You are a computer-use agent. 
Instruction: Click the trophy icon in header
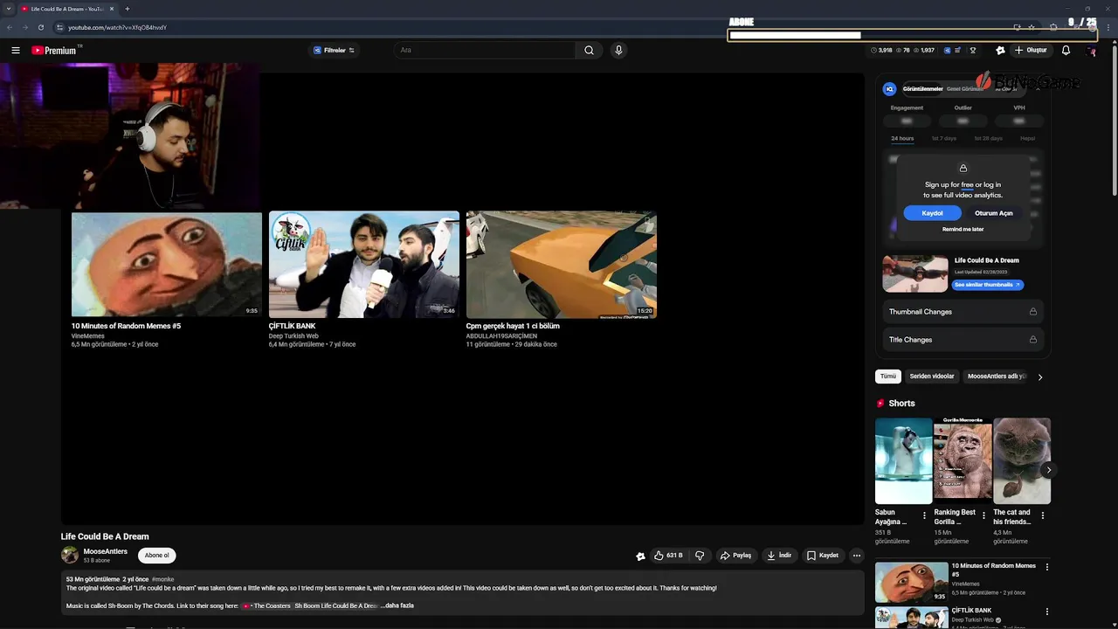[973, 51]
